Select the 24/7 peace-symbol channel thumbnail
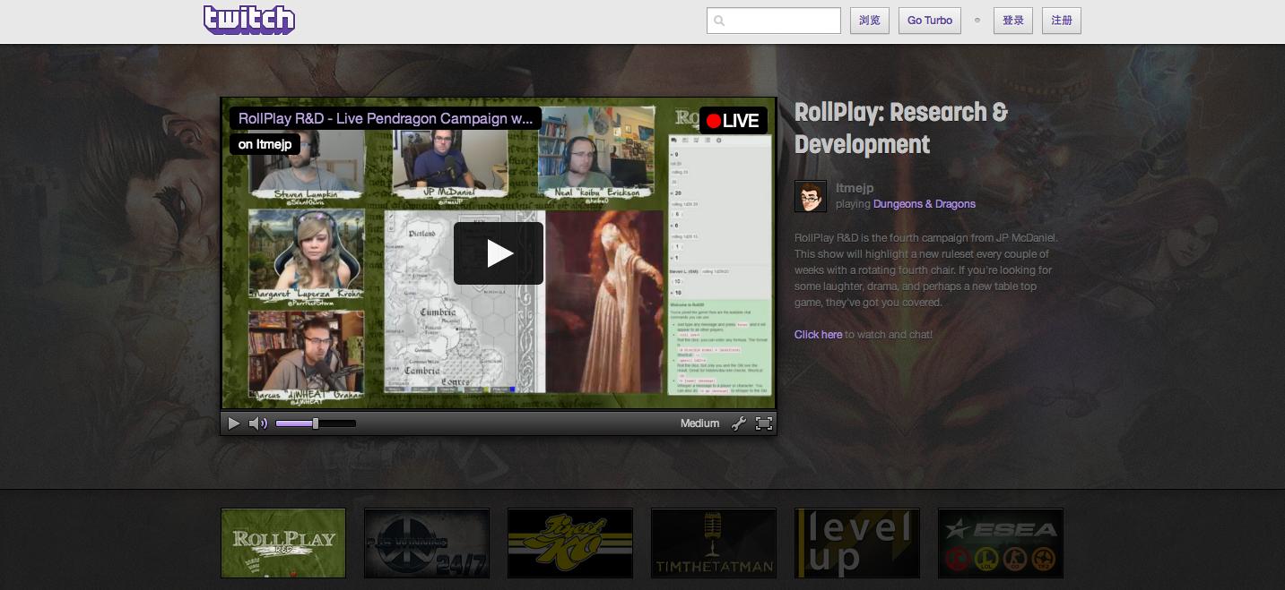 click(427, 543)
